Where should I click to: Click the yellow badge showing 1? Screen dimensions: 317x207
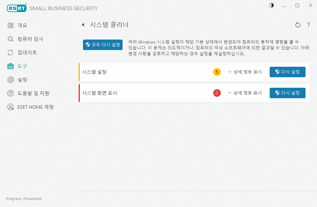pos(217,72)
